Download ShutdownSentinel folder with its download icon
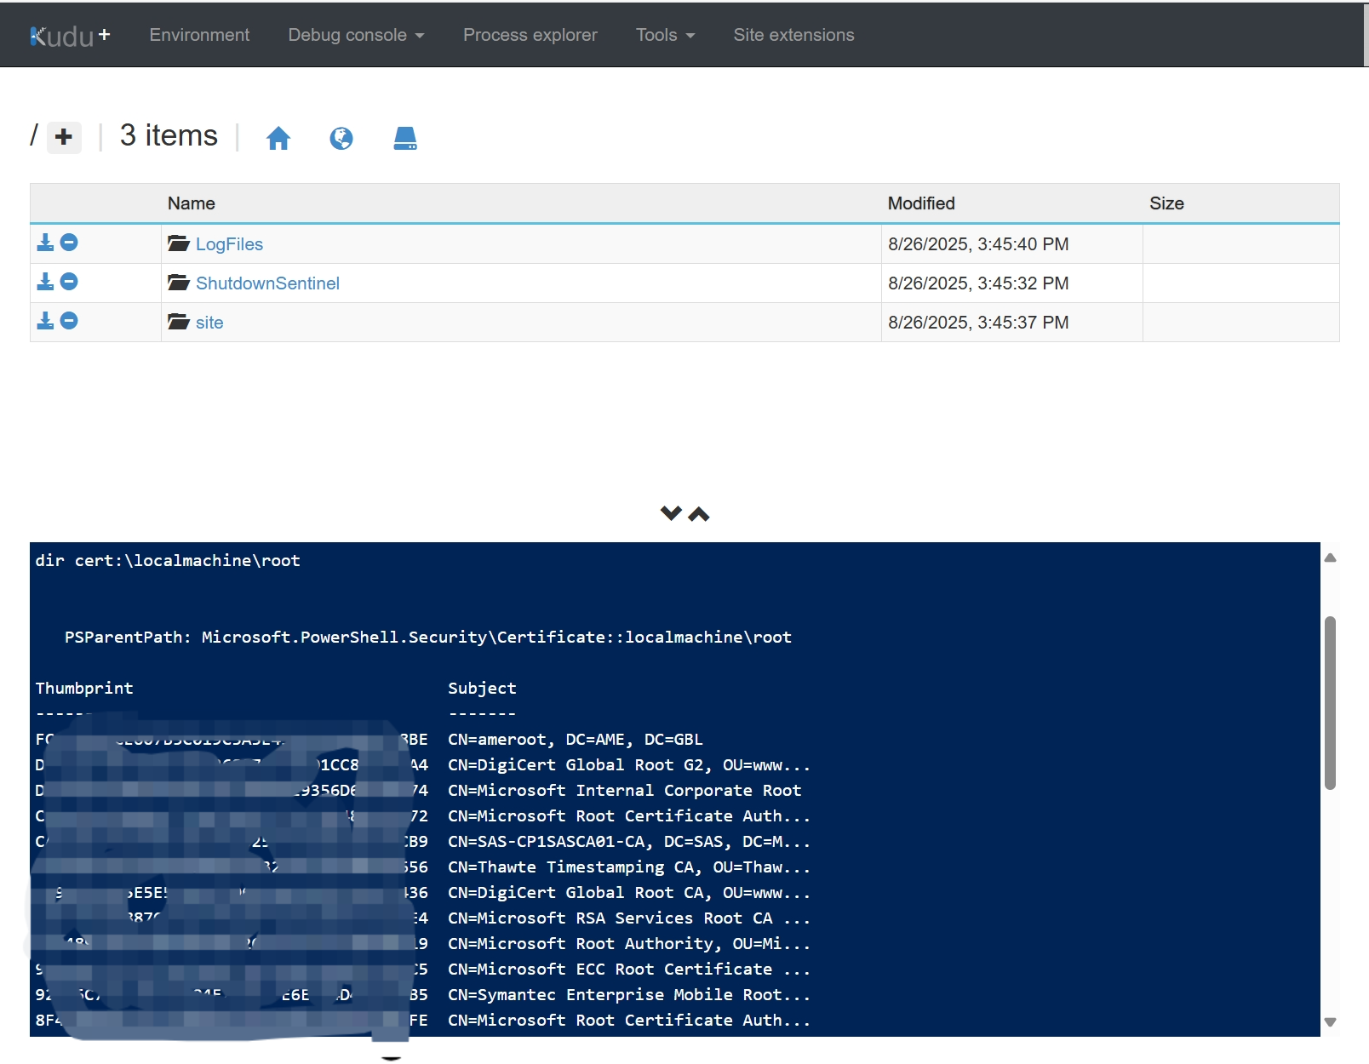 point(45,281)
